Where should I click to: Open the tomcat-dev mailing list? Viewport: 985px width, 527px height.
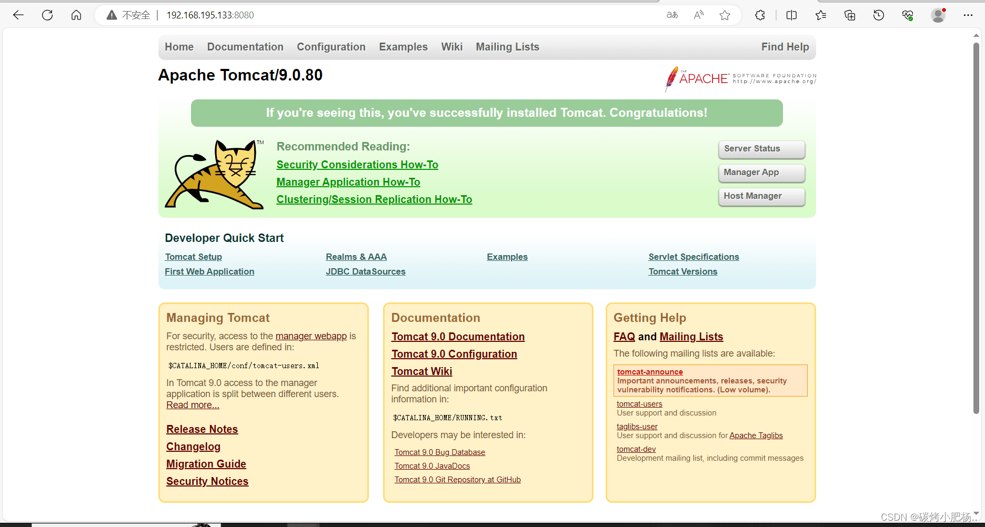[x=636, y=449]
